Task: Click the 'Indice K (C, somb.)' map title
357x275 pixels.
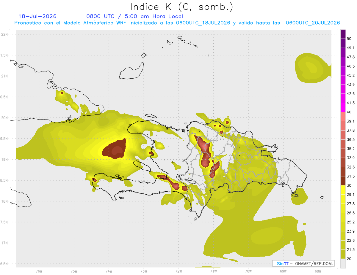Action: click(x=182, y=7)
